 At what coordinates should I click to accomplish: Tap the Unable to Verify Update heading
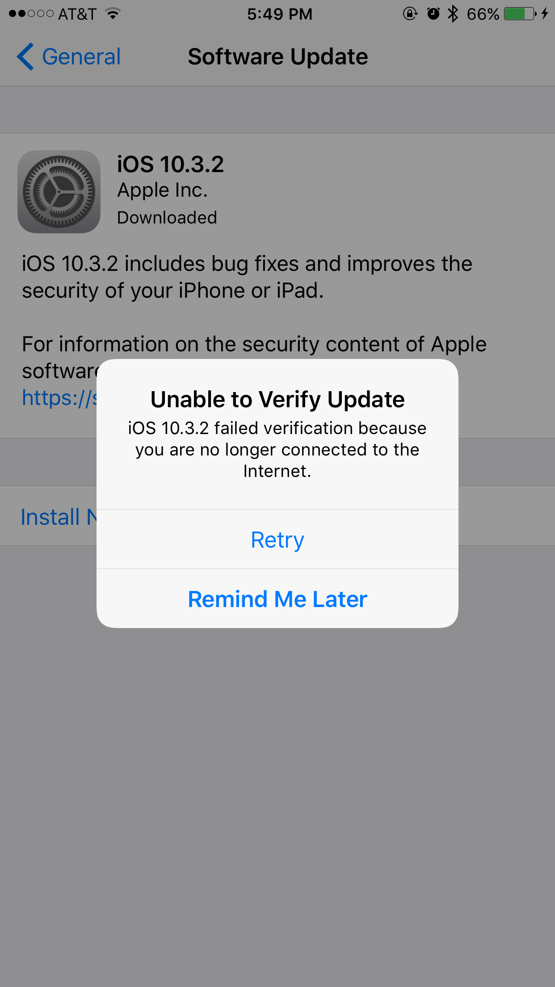click(277, 399)
